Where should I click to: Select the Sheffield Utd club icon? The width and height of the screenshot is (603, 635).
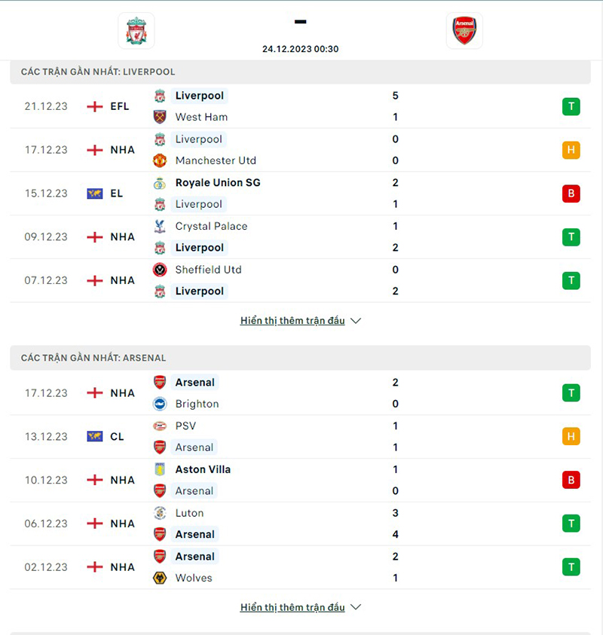click(160, 270)
